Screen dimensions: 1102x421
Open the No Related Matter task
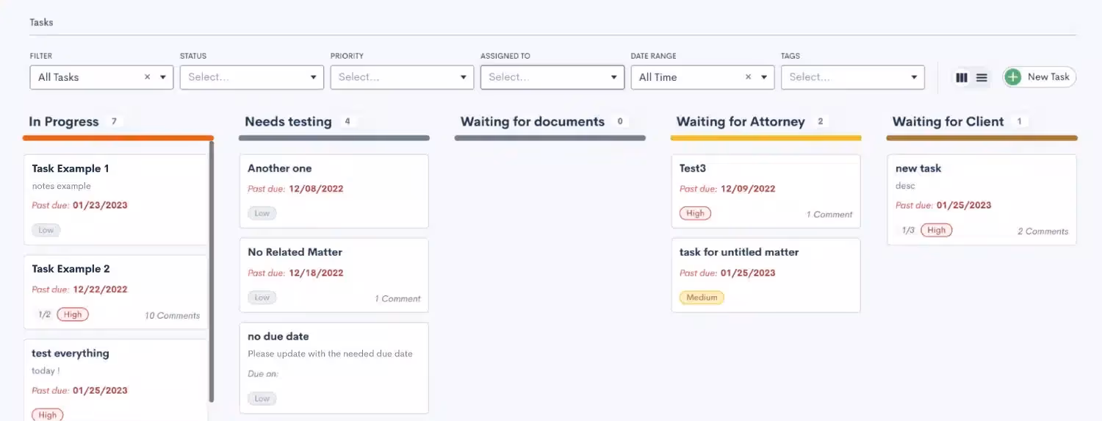point(334,276)
